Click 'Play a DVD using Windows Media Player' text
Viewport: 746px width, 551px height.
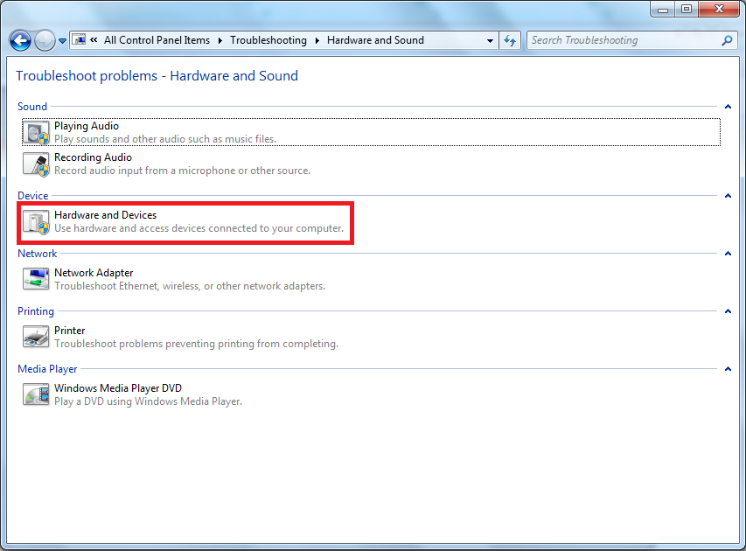point(148,401)
